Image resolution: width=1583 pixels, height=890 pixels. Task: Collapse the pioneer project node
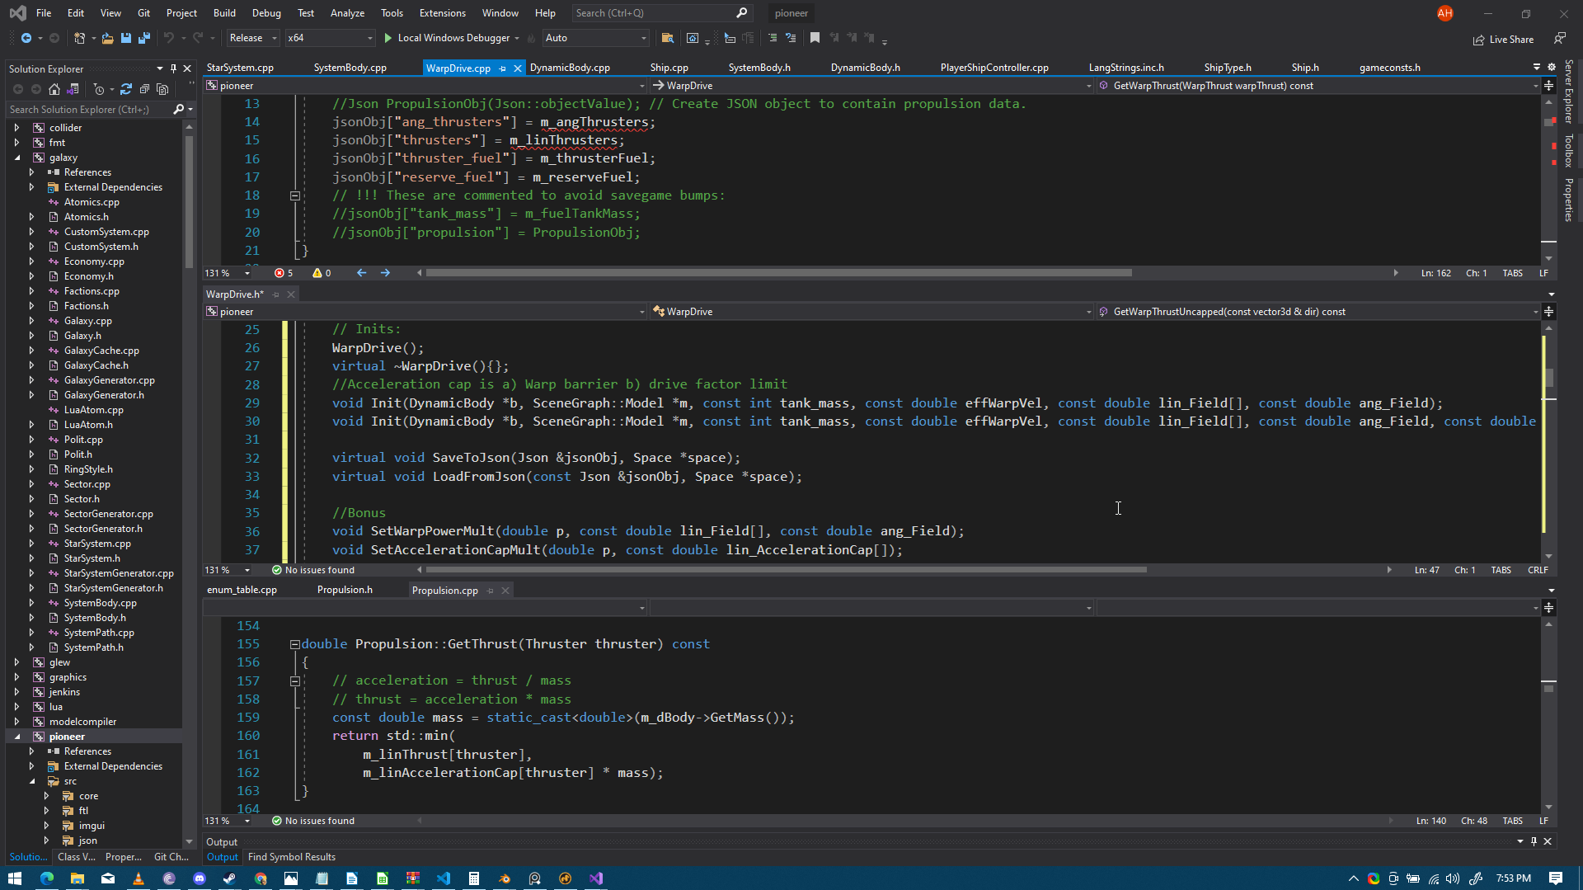click(x=16, y=737)
